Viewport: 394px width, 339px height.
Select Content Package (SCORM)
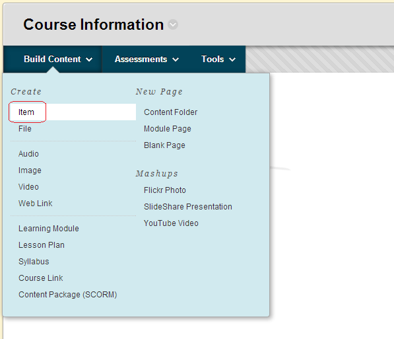click(x=68, y=295)
